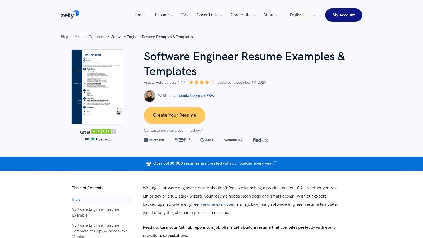Click the Microsoft logo in hired-by row
Image resolution: width=423 pixels, height=238 pixels.
pos(154,140)
